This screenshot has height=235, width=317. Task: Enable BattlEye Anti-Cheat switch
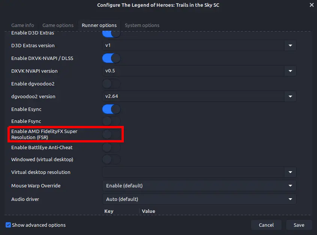point(111,147)
